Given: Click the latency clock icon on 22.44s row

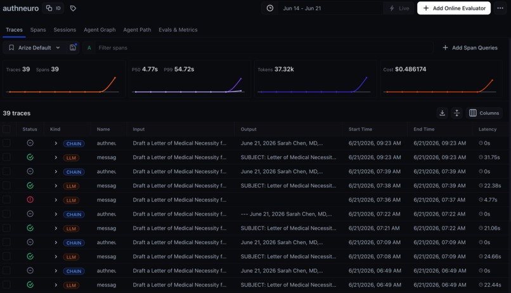Looking at the screenshot, I should click(481, 285).
